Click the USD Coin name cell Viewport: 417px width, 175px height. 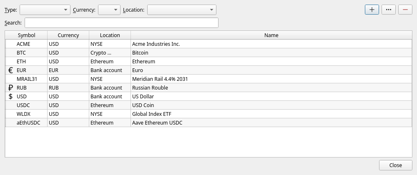click(x=271, y=105)
